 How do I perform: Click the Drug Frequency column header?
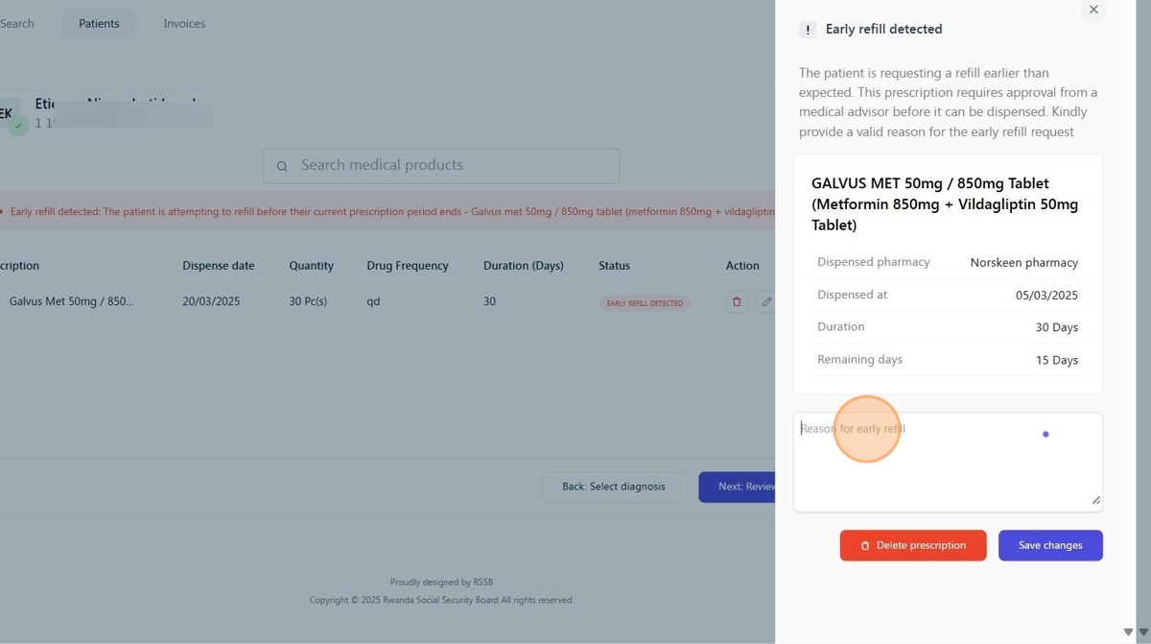coord(408,266)
